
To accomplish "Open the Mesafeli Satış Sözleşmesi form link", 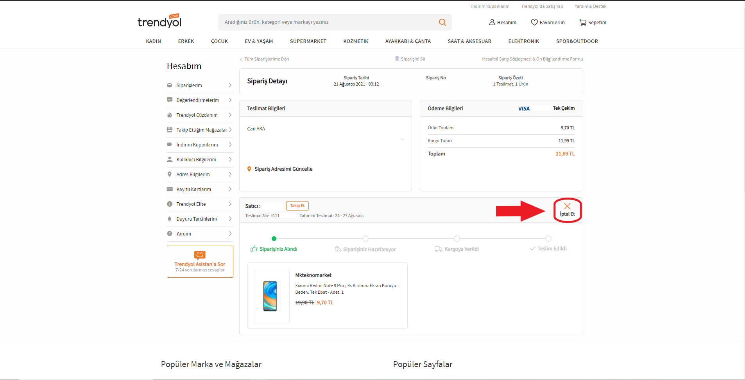I will point(532,59).
